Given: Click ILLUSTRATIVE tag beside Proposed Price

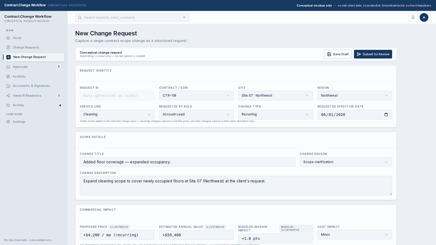Looking at the screenshot, I should tap(119, 227).
